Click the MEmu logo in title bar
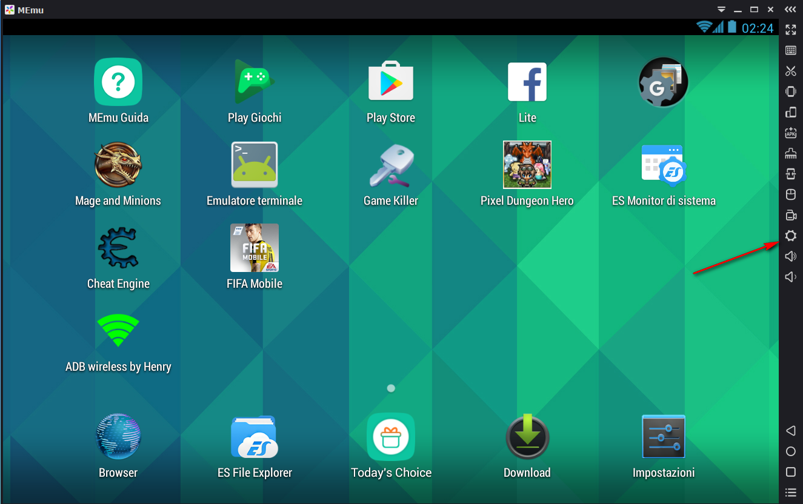The height and width of the screenshot is (504, 803). point(10,10)
